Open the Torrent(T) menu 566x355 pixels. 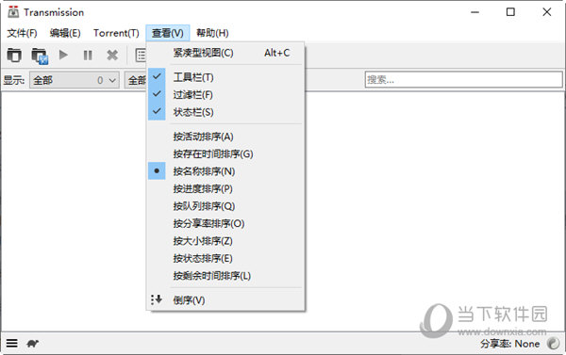point(116,33)
